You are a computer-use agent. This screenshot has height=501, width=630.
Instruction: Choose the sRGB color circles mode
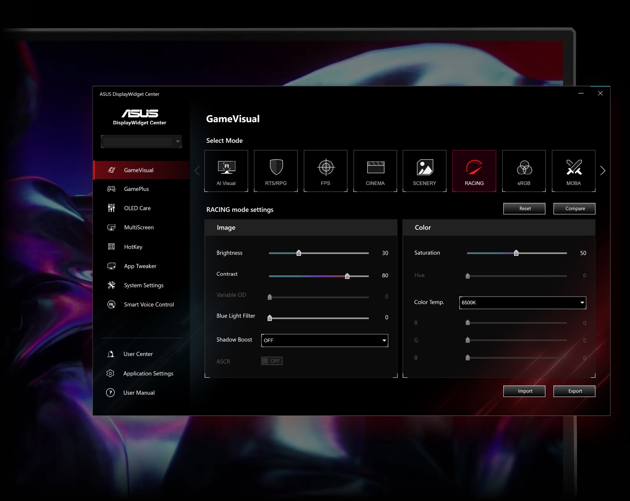524,171
